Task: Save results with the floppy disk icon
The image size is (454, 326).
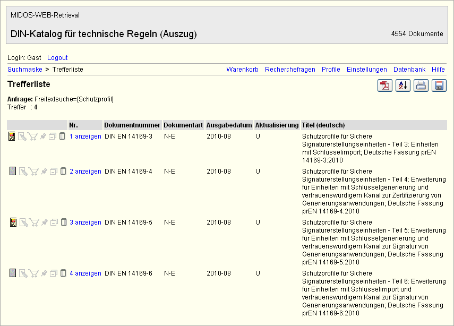Action: (x=439, y=85)
